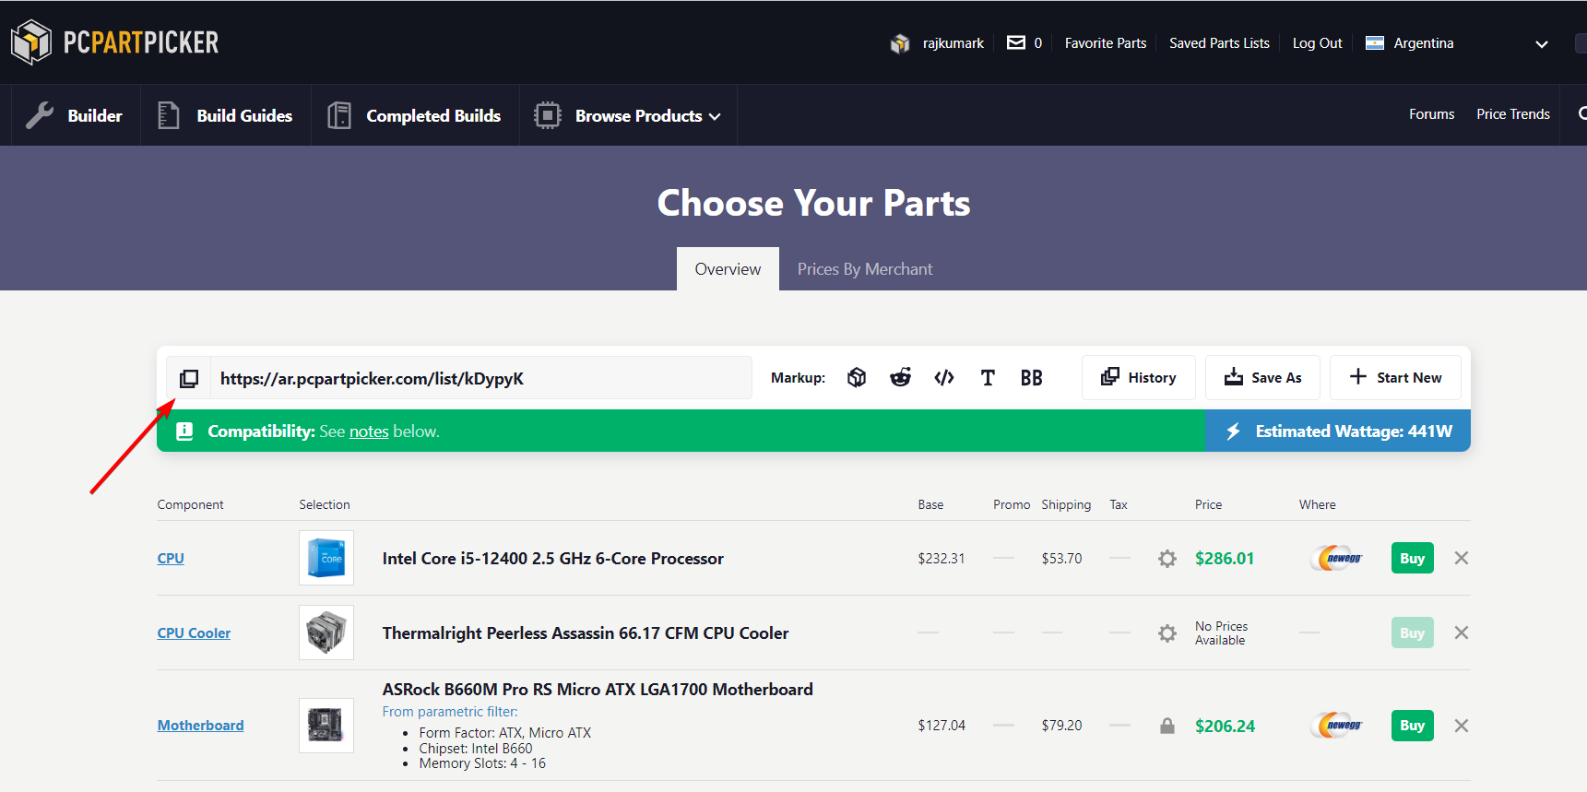Click the Intel Core i5 thumbnail
Viewport: 1587px width, 792px height.
tap(326, 558)
